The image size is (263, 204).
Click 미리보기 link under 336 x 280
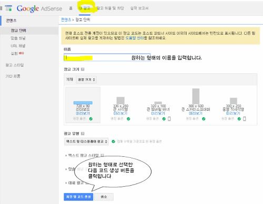point(120,113)
